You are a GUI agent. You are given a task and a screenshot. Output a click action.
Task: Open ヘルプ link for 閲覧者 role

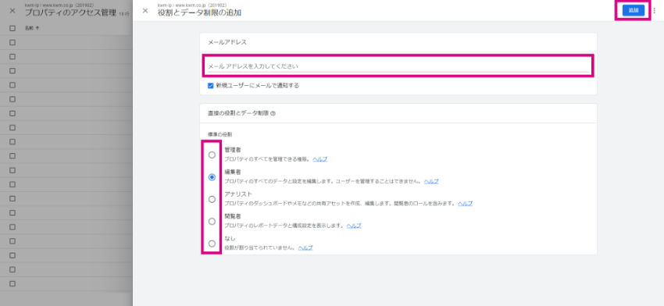point(354,226)
